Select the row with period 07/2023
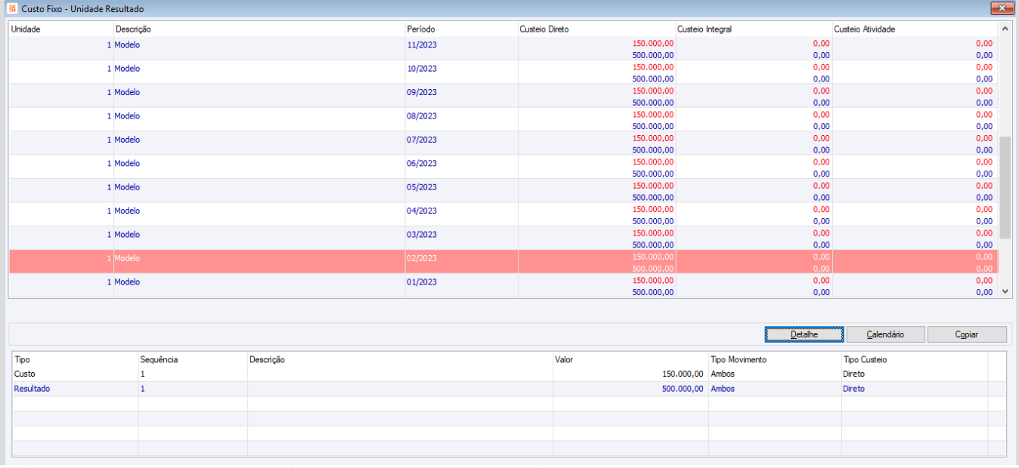1019x468 pixels. (x=503, y=143)
